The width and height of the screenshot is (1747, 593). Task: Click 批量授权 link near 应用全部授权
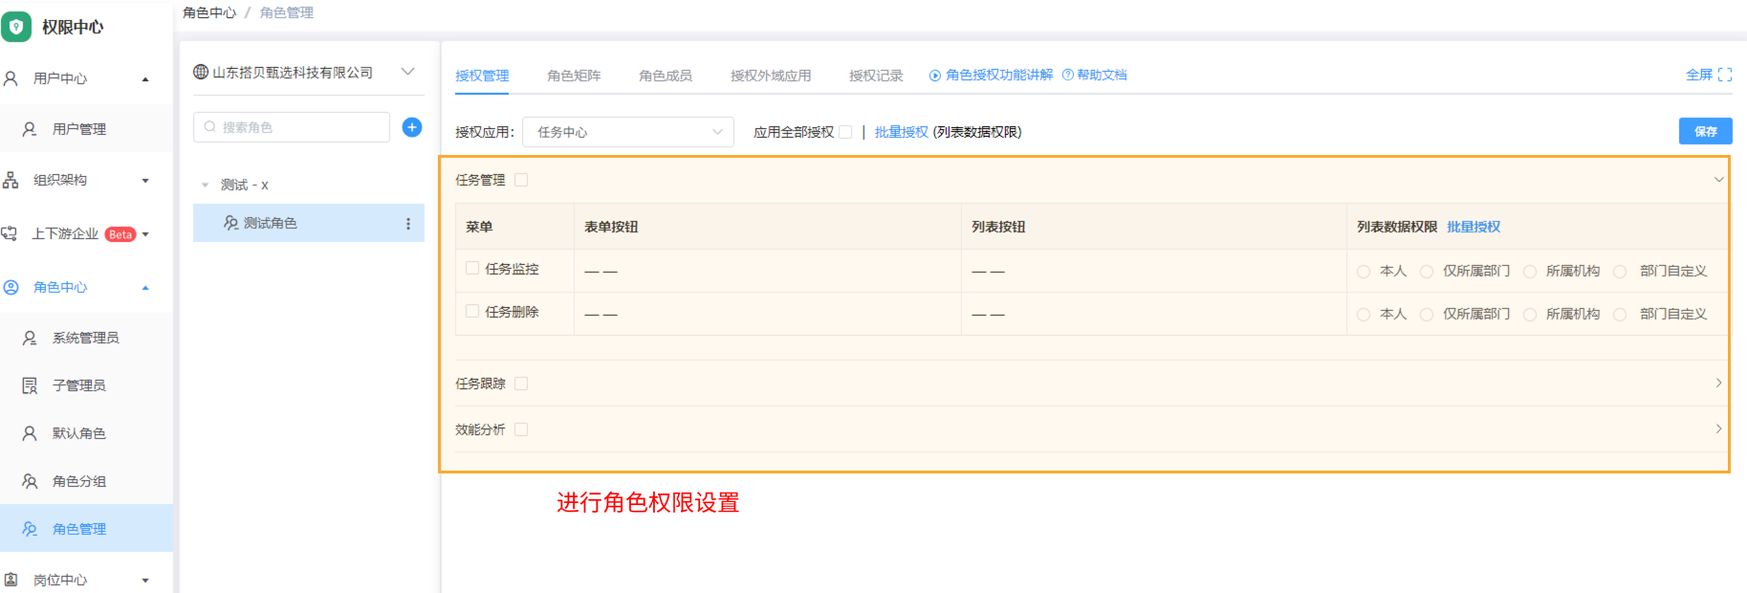tap(902, 132)
